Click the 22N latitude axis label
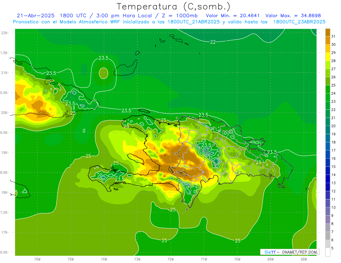Screen dimensions: 341x263 coord(5,33)
